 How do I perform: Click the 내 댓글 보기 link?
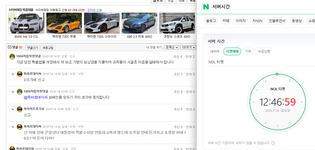click(154, 47)
